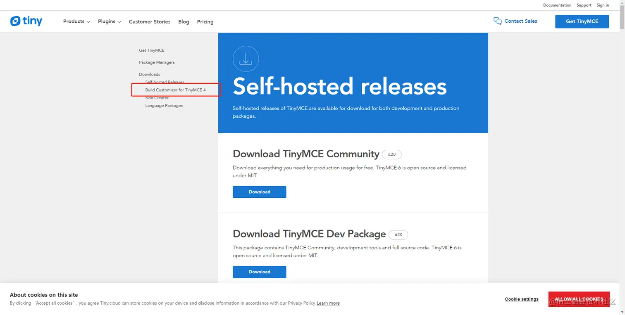Expand the Plugins dropdown menu
625x315 pixels.
point(110,21)
